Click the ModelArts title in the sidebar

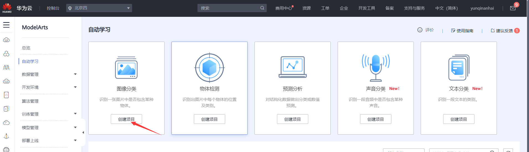click(35, 27)
